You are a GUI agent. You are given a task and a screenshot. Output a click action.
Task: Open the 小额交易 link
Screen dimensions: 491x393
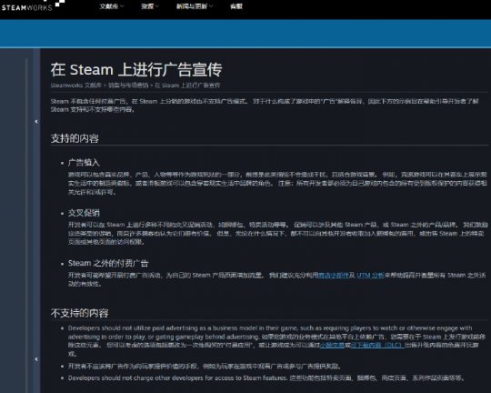tap(332, 345)
